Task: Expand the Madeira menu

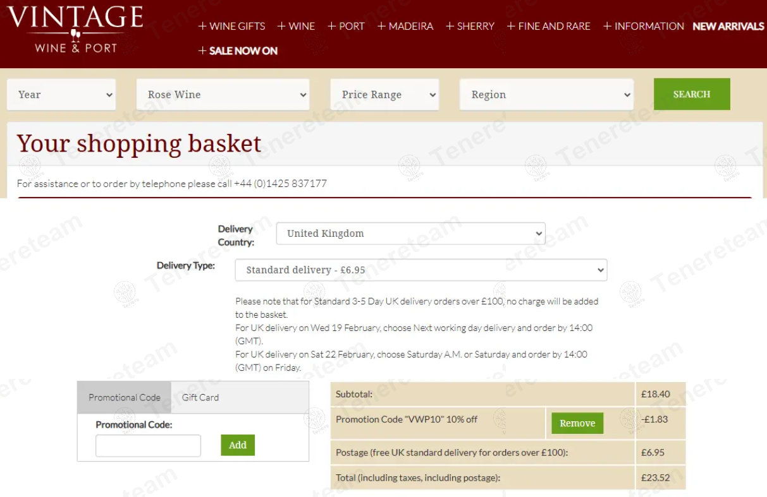Action: pyautogui.click(x=405, y=26)
